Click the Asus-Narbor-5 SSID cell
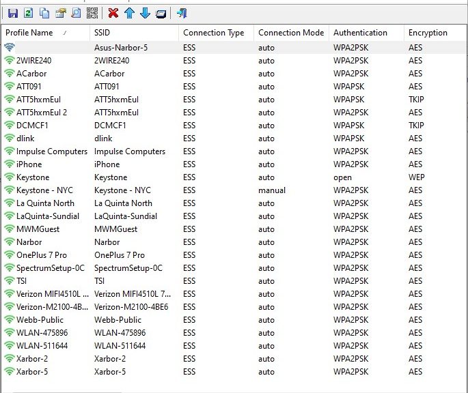This screenshot has height=393, width=468. click(121, 47)
